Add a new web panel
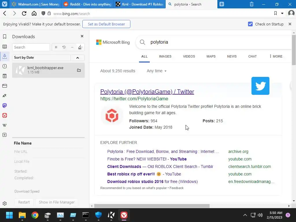Image resolution: width=296 pixels, height=222 pixels. (5, 135)
